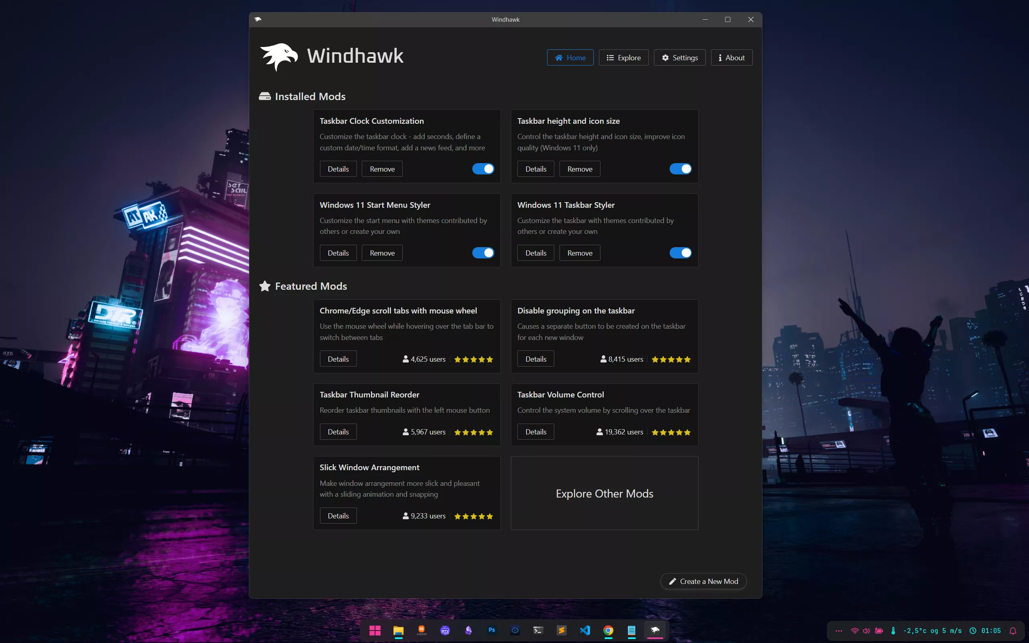Open Details for Taskbar Thumbnail Reorder
This screenshot has height=643, width=1029.
point(338,432)
